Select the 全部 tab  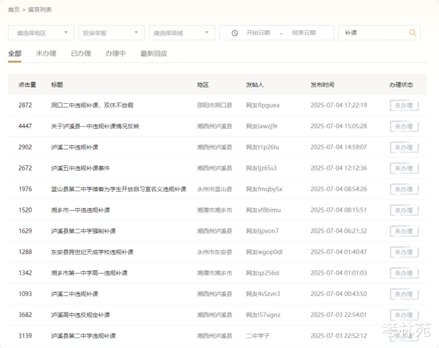click(x=15, y=54)
